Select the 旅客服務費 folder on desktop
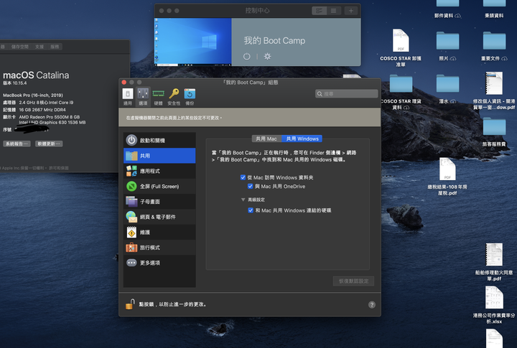This screenshot has height=348, width=517. 494,126
